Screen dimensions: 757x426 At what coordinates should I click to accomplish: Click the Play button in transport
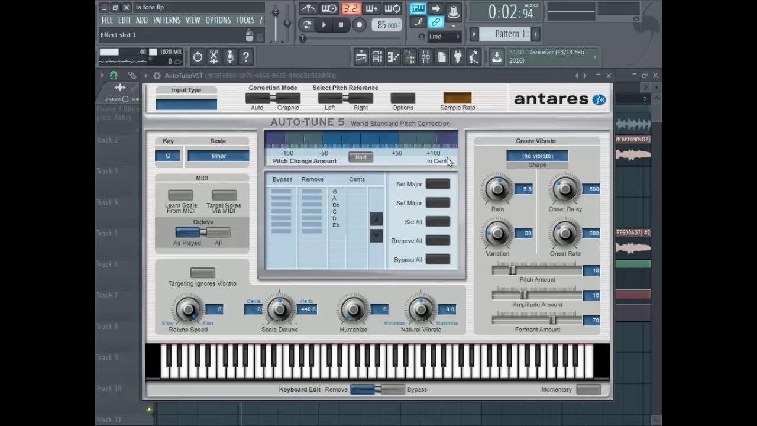pyautogui.click(x=323, y=25)
